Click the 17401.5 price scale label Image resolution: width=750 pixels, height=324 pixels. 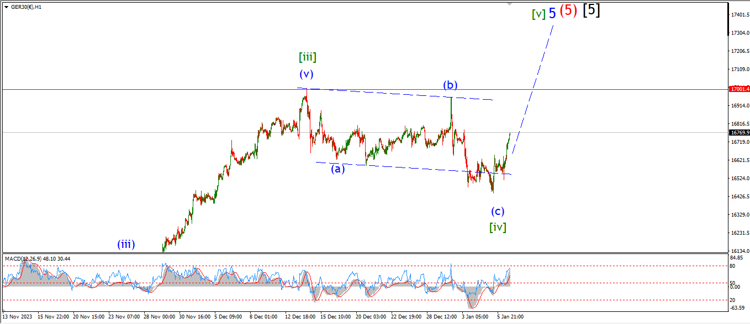740,15
